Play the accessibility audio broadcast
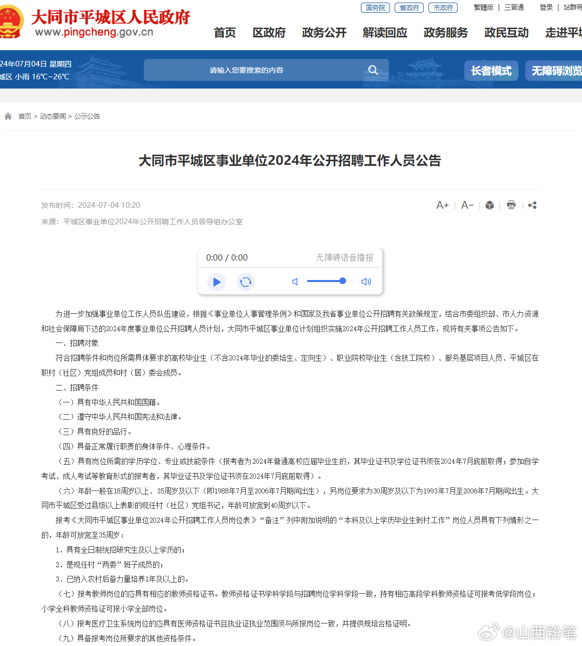The width and height of the screenshot is (582, 646). tap(217, 282)
